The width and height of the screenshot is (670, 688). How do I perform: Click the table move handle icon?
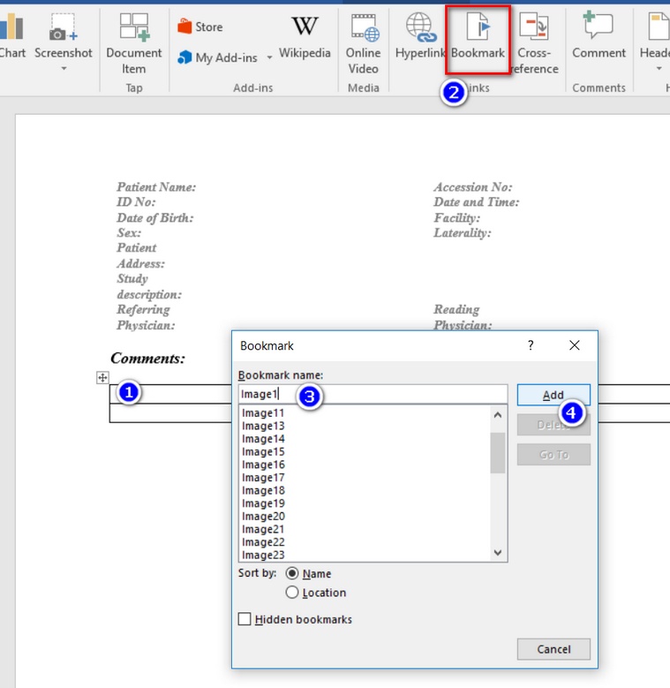click(102, 378)
